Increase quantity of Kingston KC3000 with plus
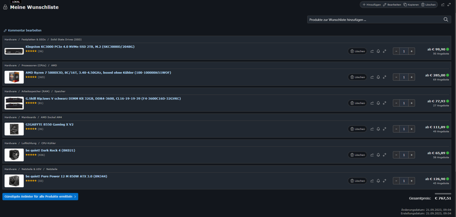Image resolution: width=456 pixels, height=217 pixels. click(412, 51)
